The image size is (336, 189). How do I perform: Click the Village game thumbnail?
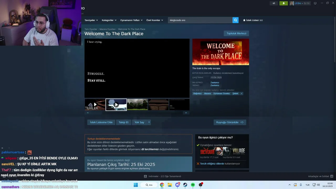click(x=234, y=151)
